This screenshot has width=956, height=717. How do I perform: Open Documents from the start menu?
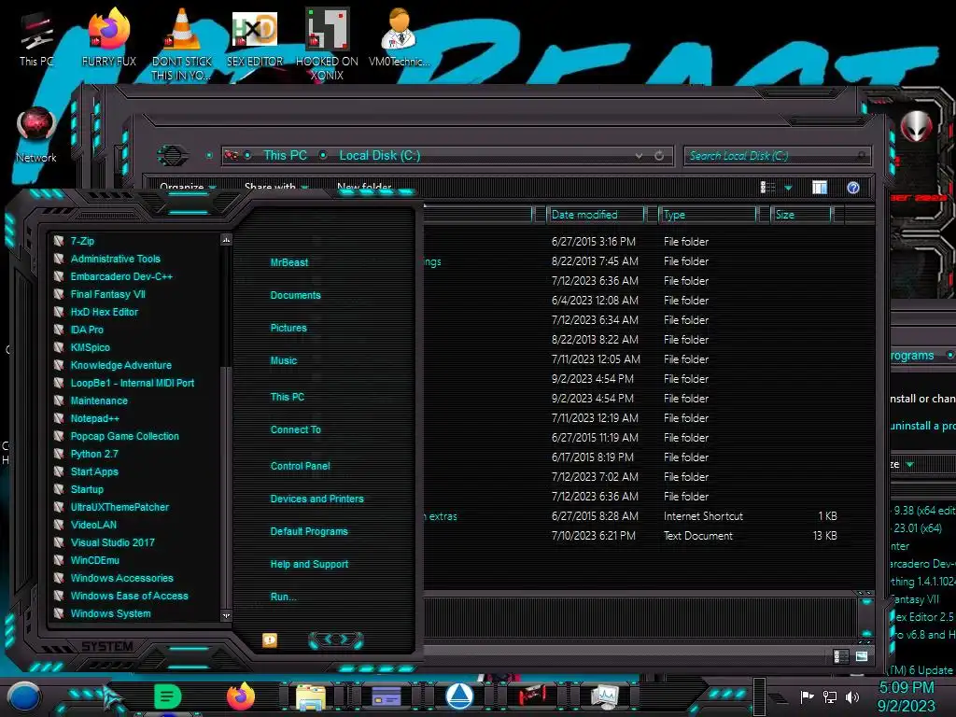point(295,295)
